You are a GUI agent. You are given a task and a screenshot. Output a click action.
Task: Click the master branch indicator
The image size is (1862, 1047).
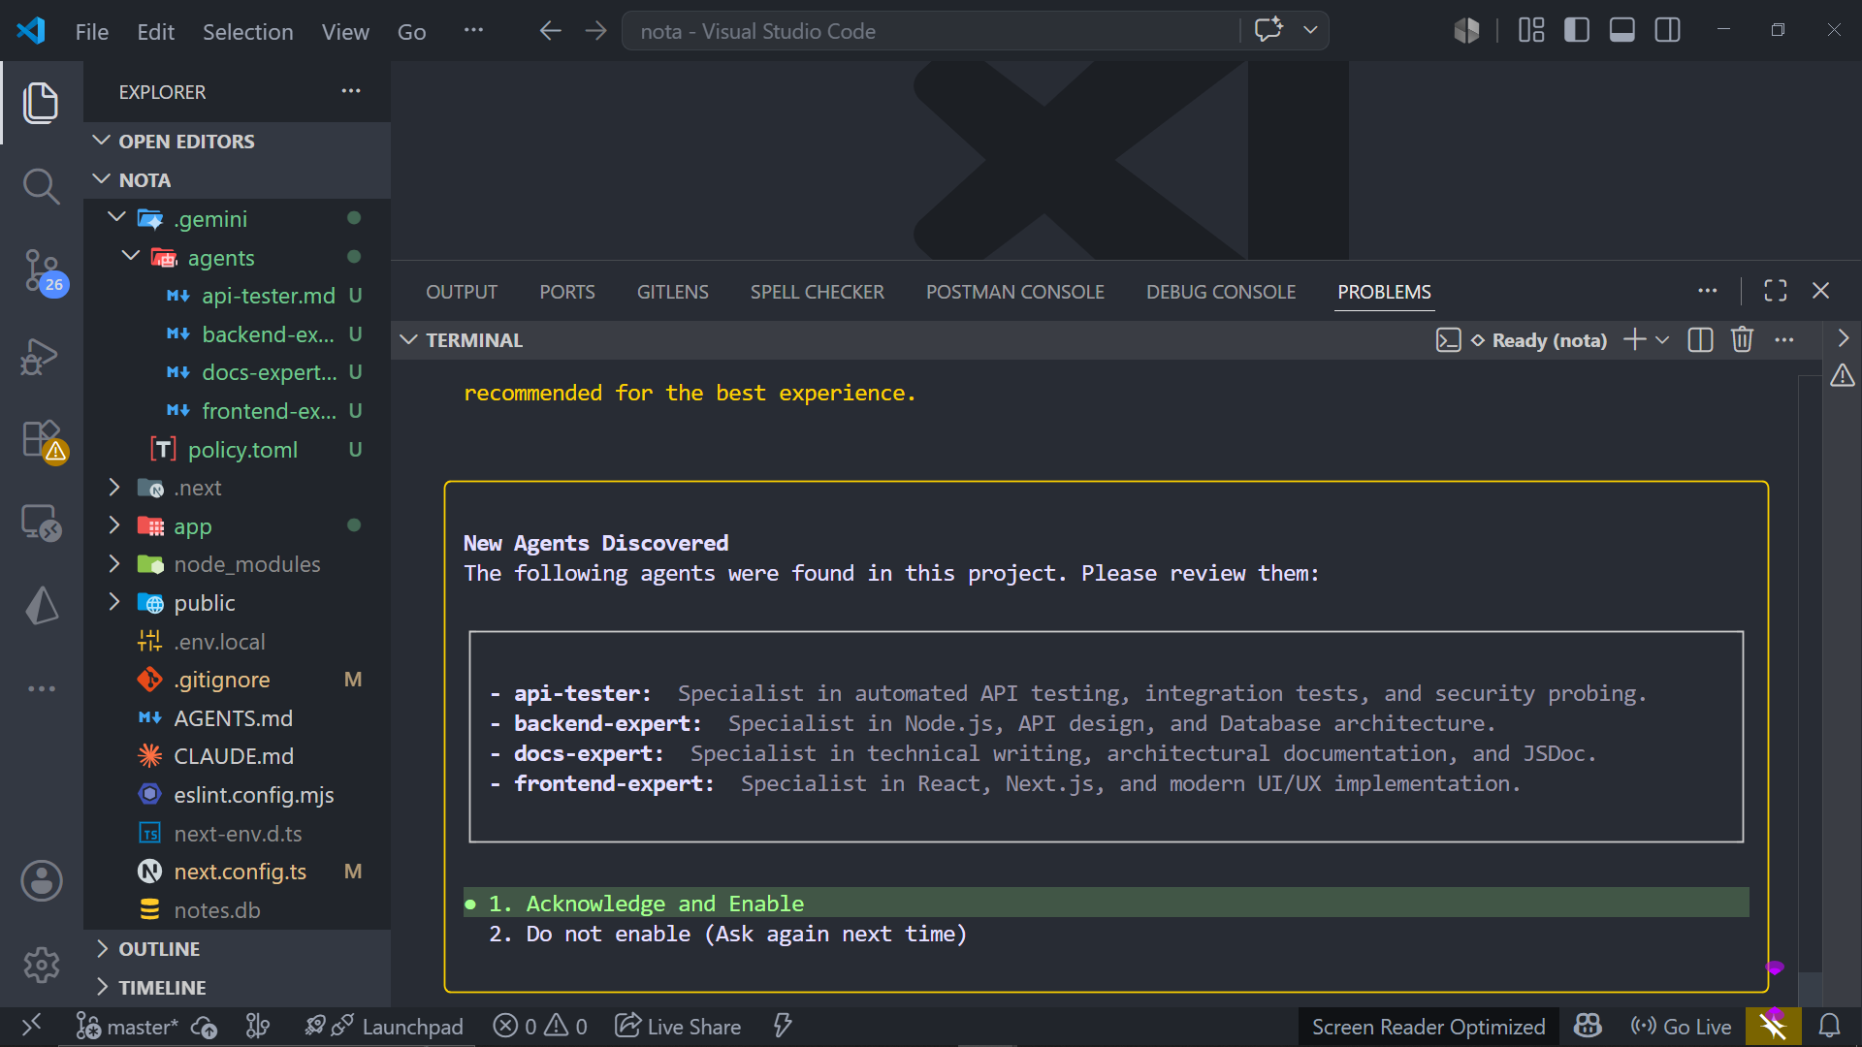coord(126,1026)
